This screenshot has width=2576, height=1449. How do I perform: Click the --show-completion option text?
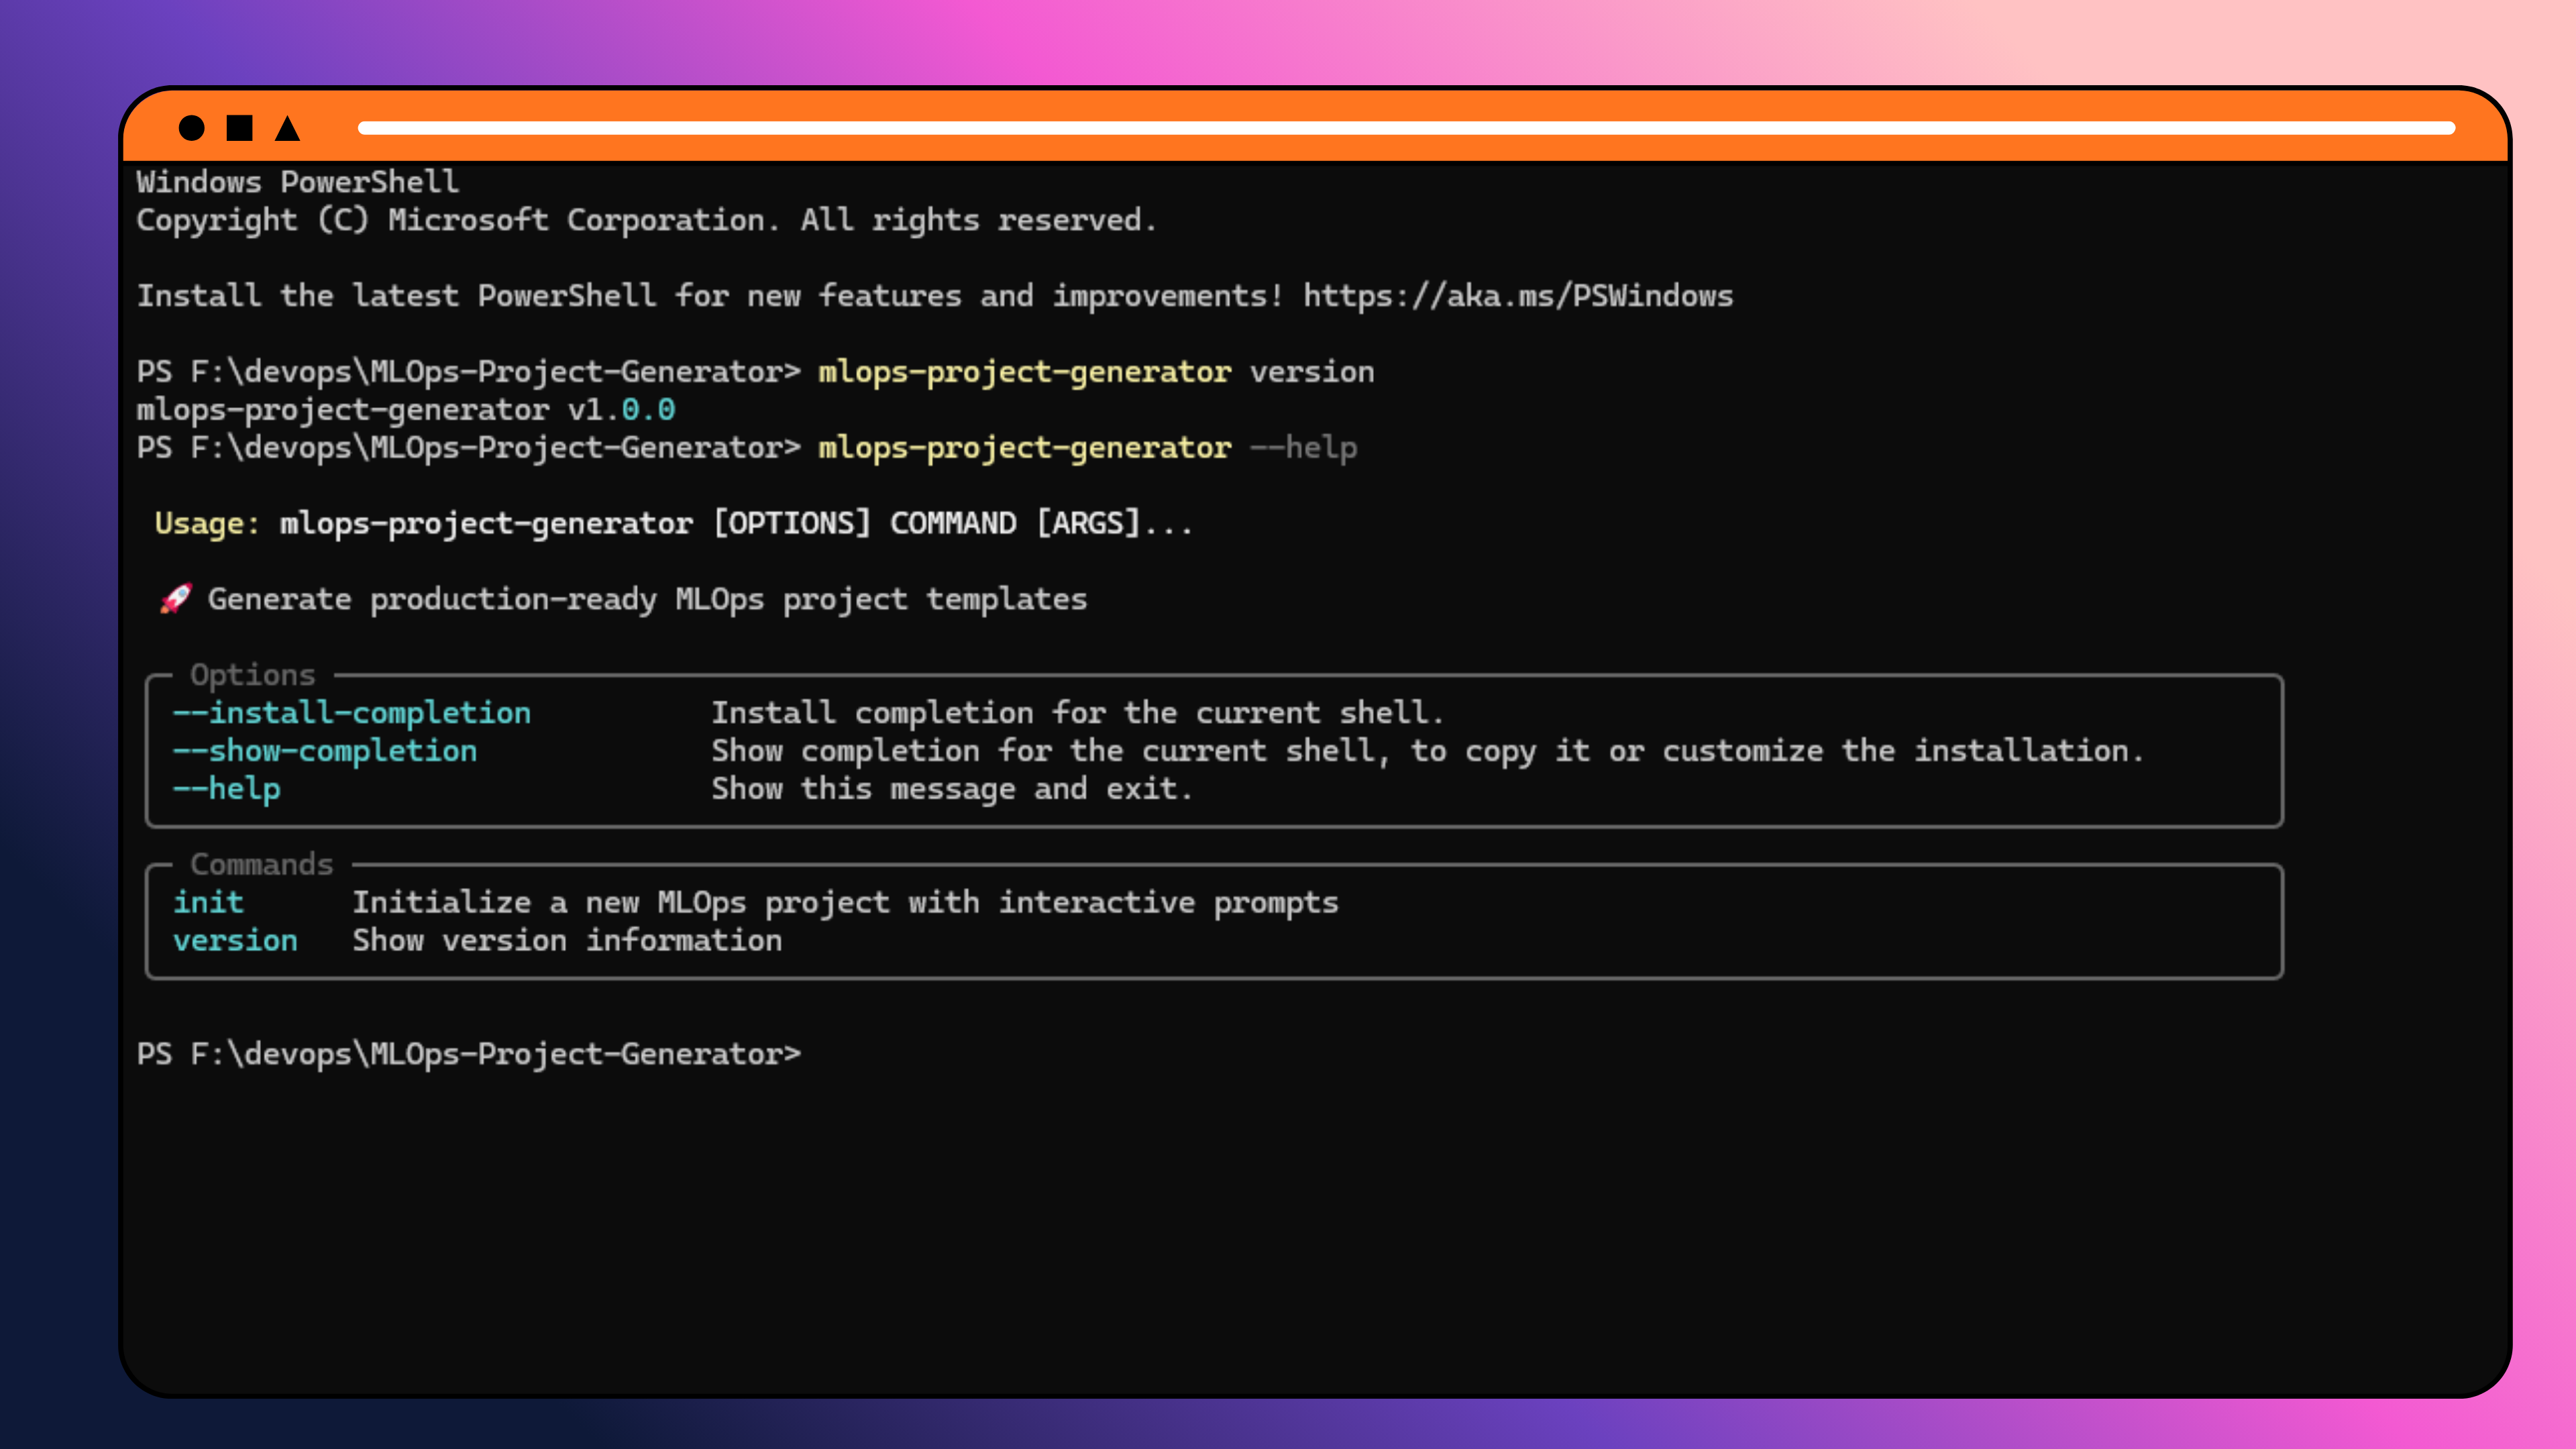325,751
